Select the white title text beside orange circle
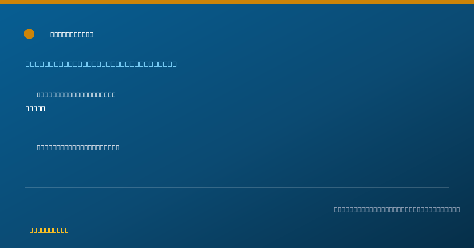The image size is (474, 248). (x=72, y=34)
